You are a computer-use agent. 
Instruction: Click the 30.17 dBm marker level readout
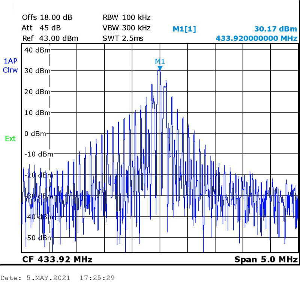point(276,29)
